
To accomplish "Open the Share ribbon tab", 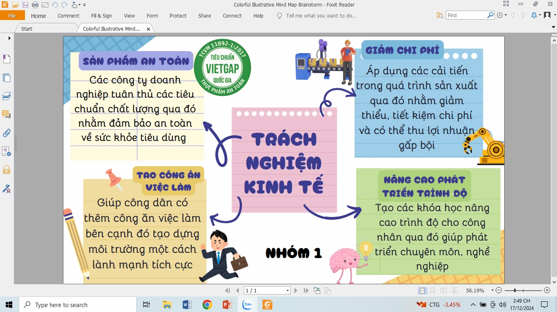I will 204,16.
